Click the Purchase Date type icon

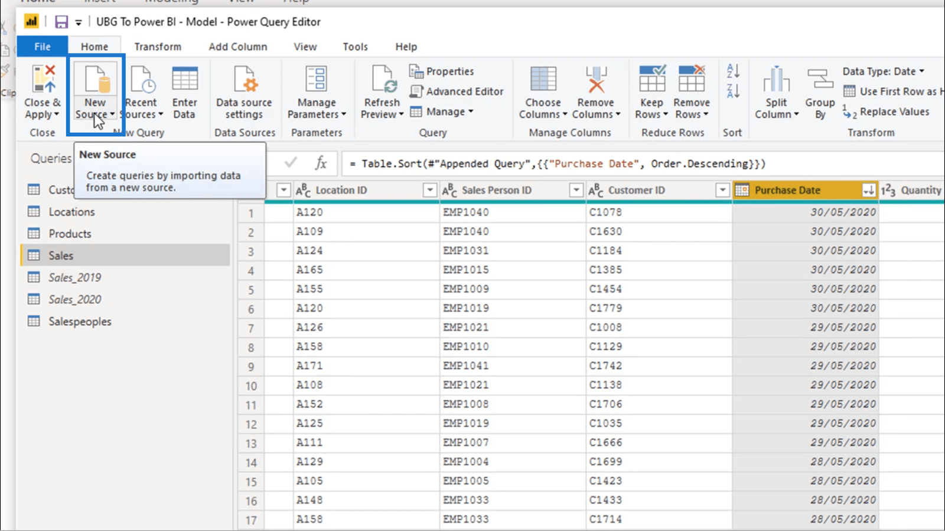742,190
